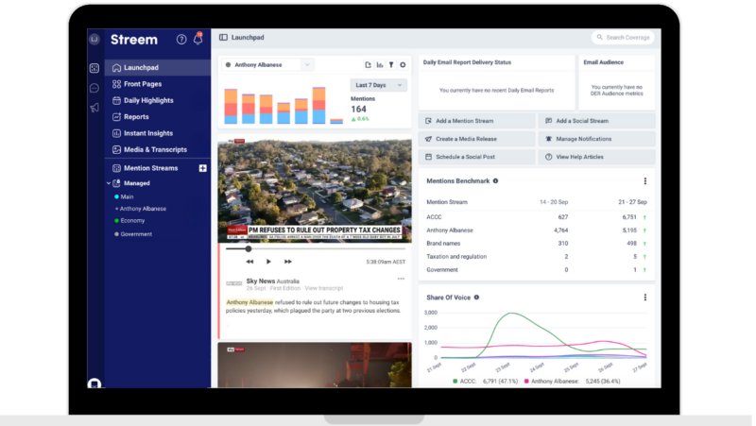Click the info icon next to Mentions Benchmark

495,181
